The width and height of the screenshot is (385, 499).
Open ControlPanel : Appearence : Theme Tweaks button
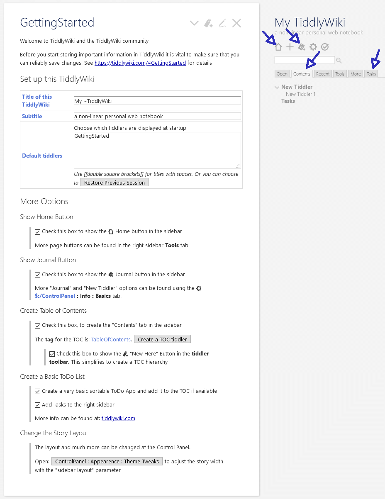(x=107, y=461)
